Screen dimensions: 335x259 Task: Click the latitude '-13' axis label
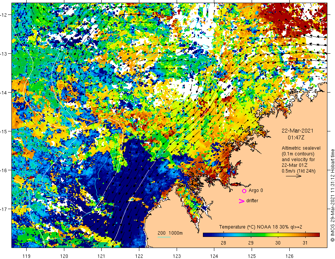click(4, 54)
